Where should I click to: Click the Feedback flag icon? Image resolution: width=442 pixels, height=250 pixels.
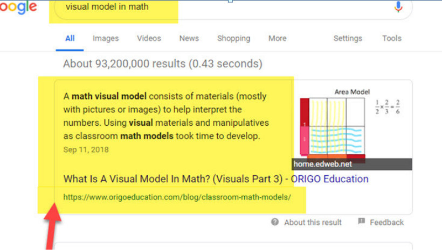361,222
